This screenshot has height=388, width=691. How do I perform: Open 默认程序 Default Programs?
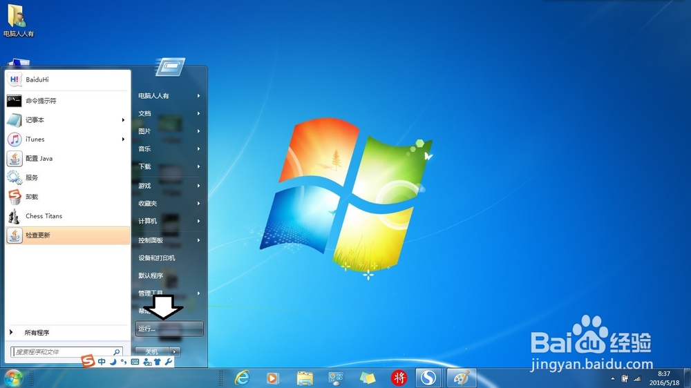click(169, 275)
